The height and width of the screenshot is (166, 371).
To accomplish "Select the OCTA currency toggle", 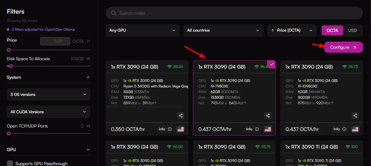I will [332, 30].
